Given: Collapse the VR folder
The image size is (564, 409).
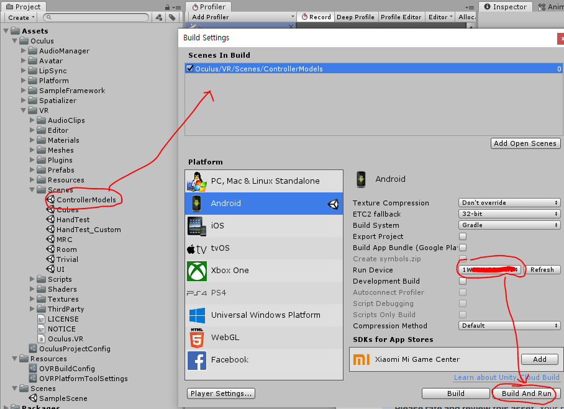Looking at the screenshot, I should tap(24, 110).
